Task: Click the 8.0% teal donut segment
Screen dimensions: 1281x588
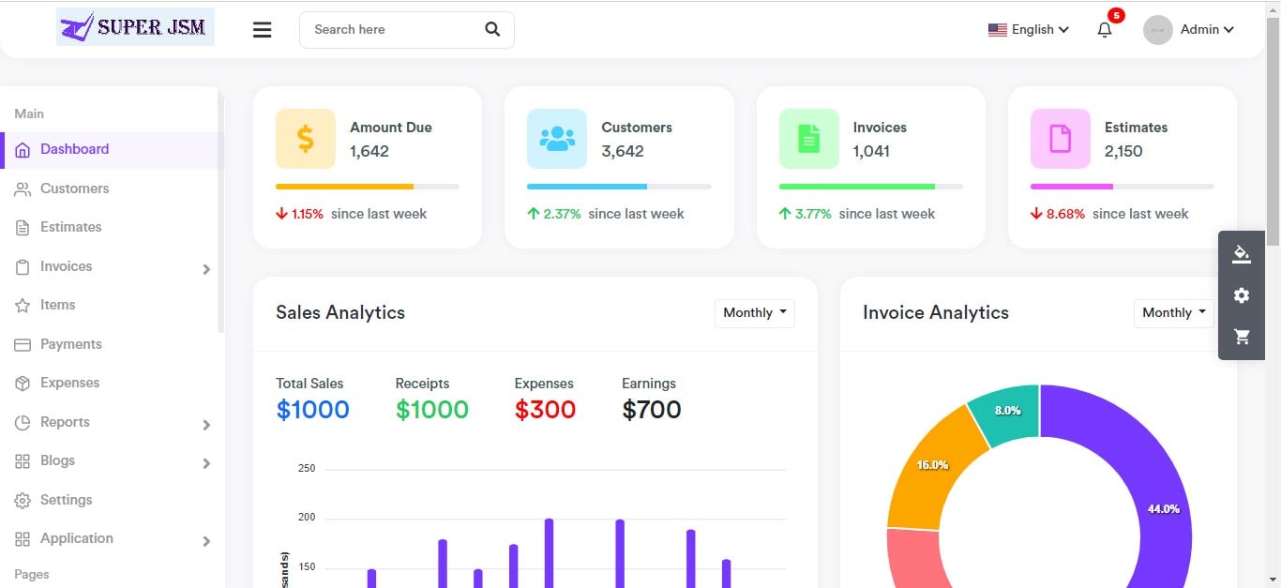Action: click(1008, 411)
